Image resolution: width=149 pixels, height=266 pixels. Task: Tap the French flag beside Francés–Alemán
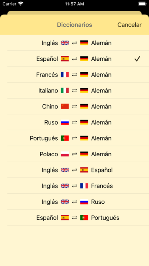65,75
